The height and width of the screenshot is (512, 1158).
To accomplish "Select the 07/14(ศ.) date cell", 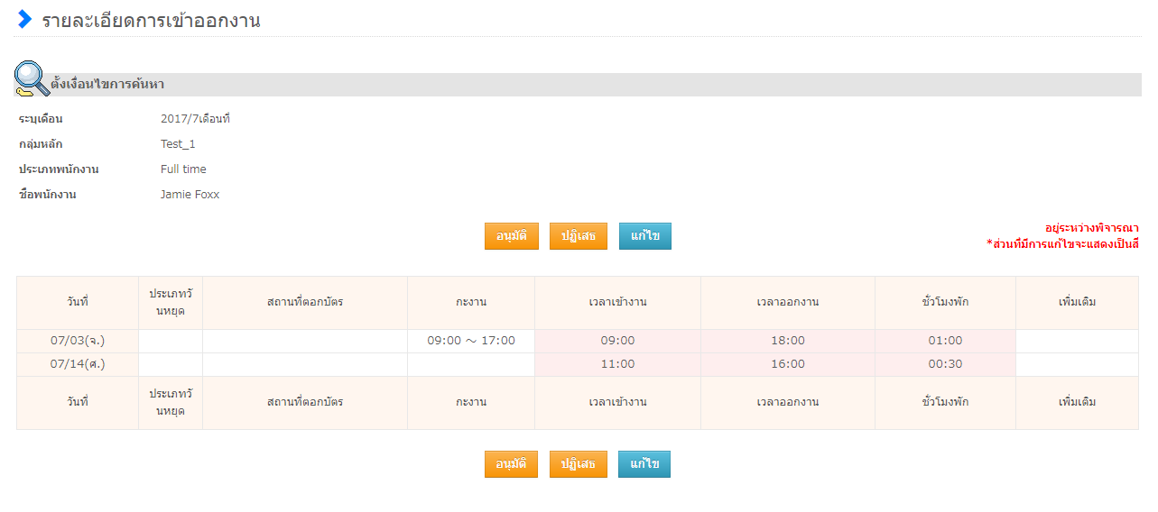I will [x=78, y=364].
